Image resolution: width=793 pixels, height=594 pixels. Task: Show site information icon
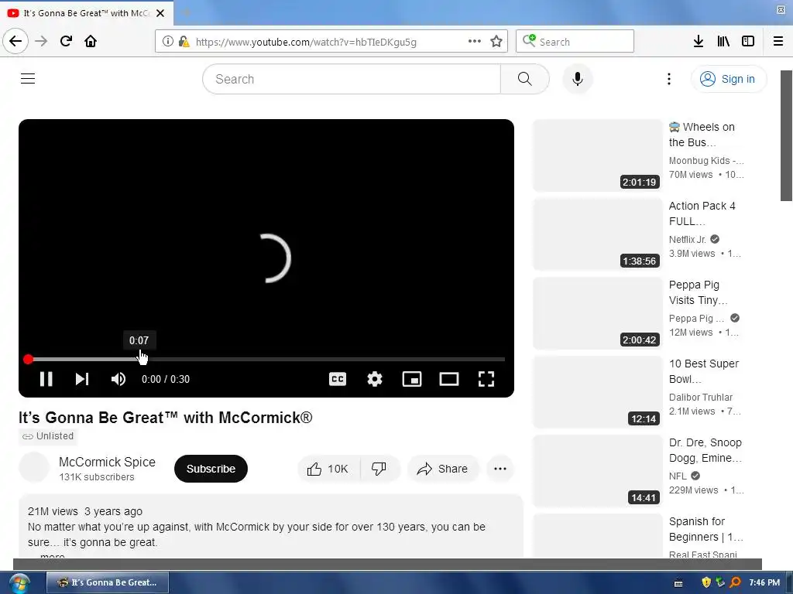[167, 42]
